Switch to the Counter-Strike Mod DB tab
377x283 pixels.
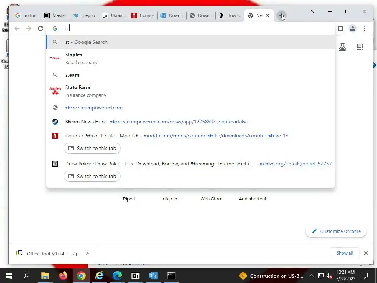[x=142, y=15]
